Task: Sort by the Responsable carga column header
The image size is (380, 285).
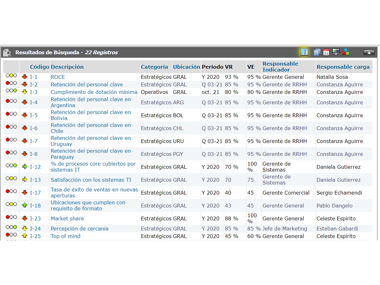Action: (343, 67)
